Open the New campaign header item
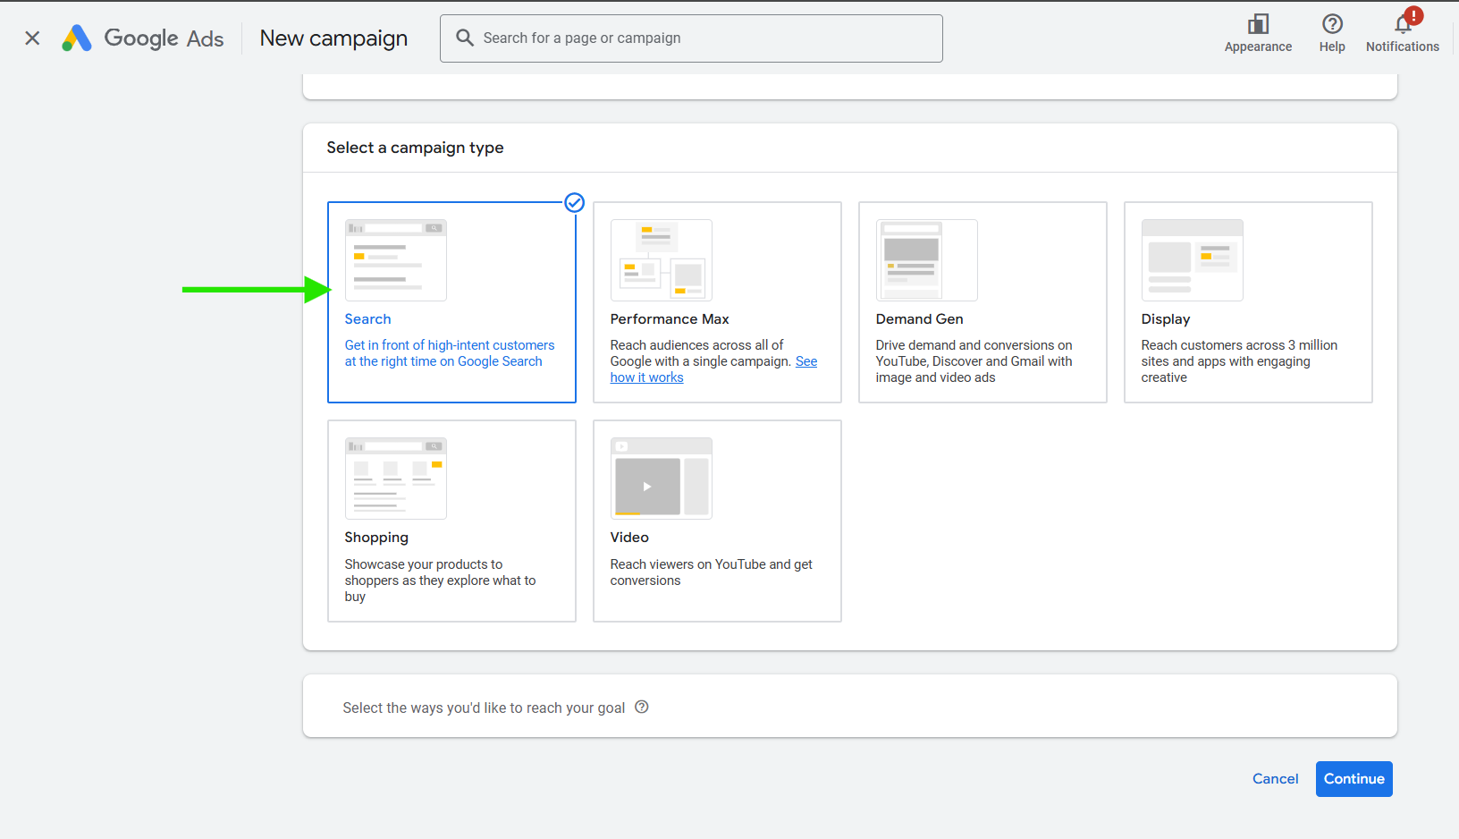Image resolution: width=1459 pixels, height=839 pixels. coord(333,38)
